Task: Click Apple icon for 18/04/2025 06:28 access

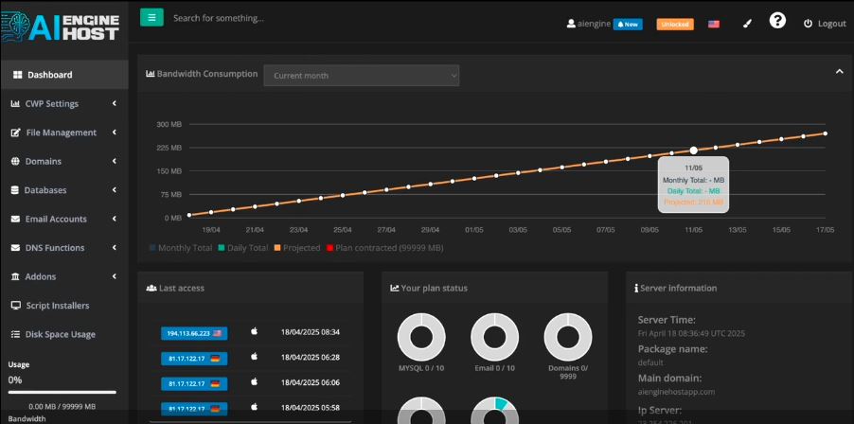Action: pos(254,357)
